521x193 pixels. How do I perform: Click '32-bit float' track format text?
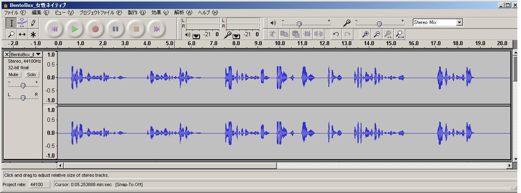[x=18, y=68]
